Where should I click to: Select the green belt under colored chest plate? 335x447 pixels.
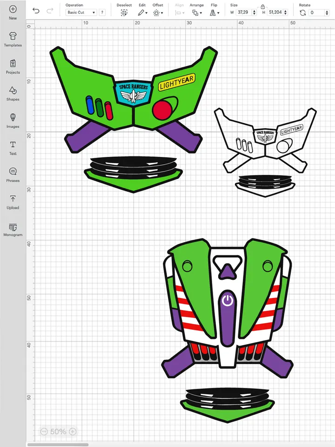pyautogui.click(x=134, y=181)
